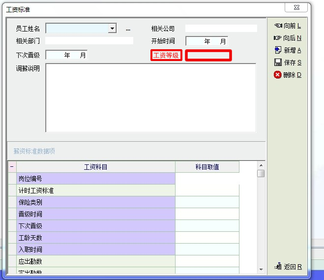The height and width of the screenshot is (280, 324).
Task: Select the 保险类别 row
Action: 96,202
